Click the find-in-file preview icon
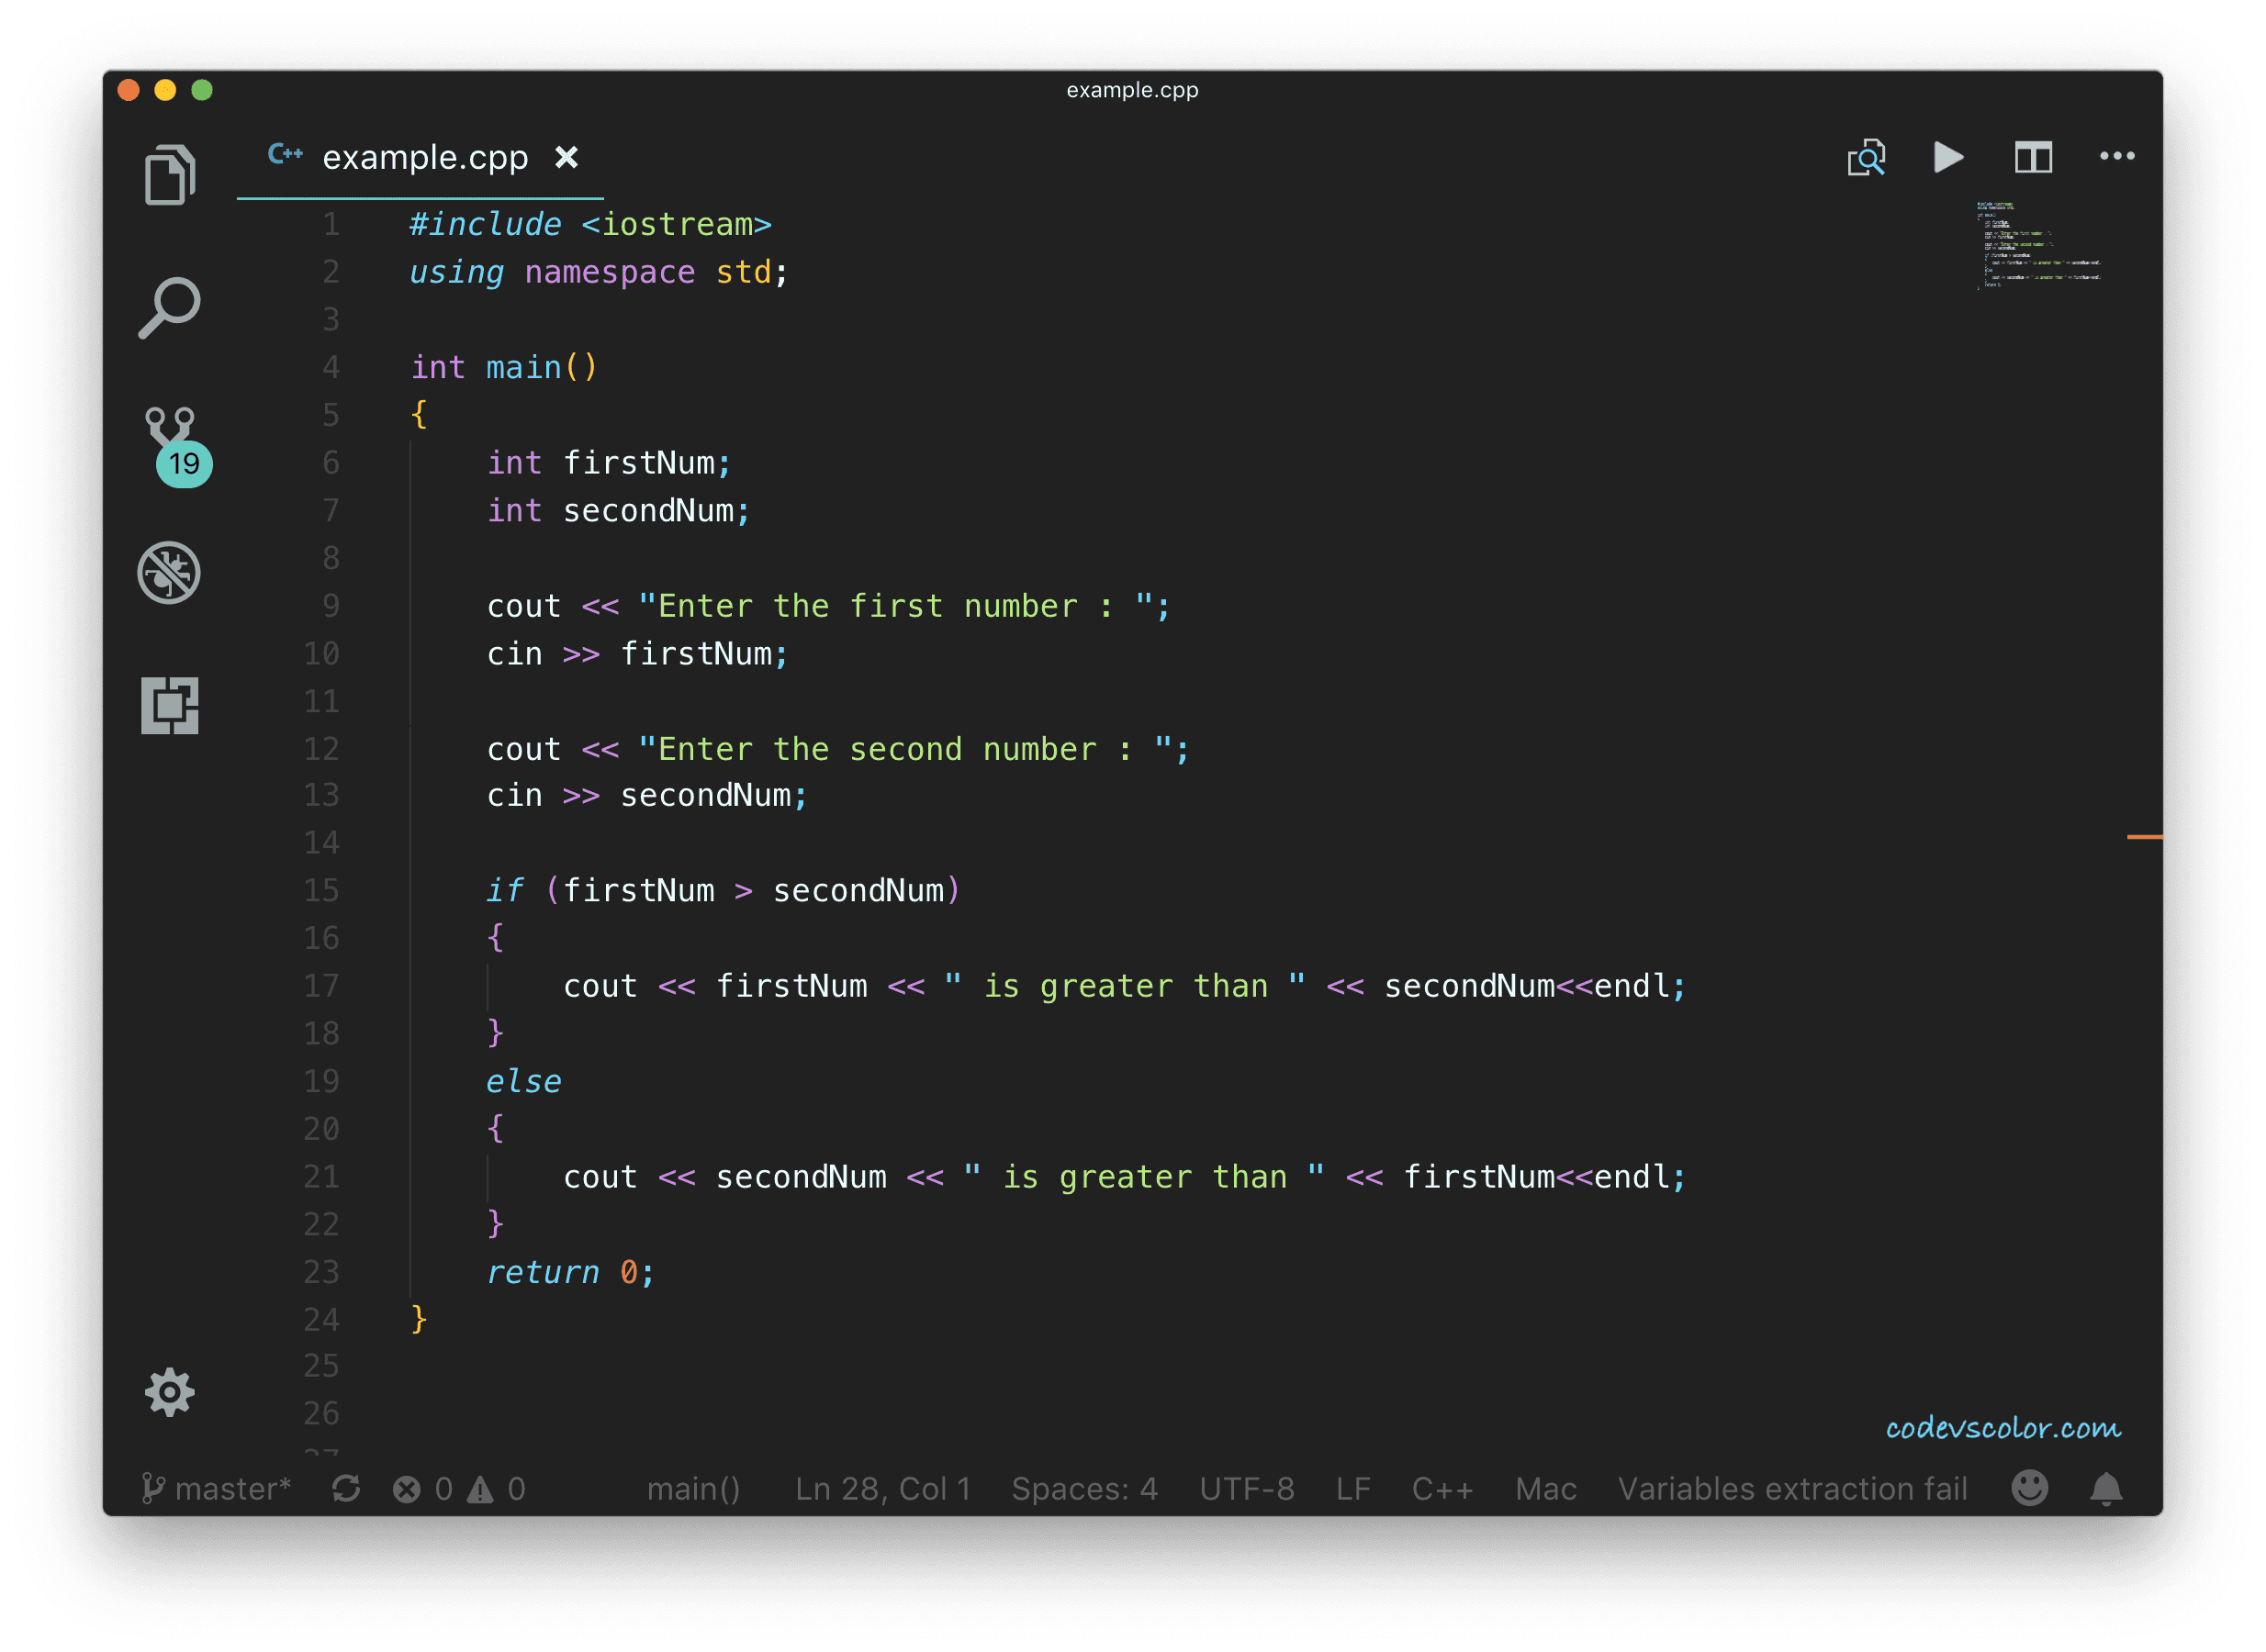 coord(1866,157)
